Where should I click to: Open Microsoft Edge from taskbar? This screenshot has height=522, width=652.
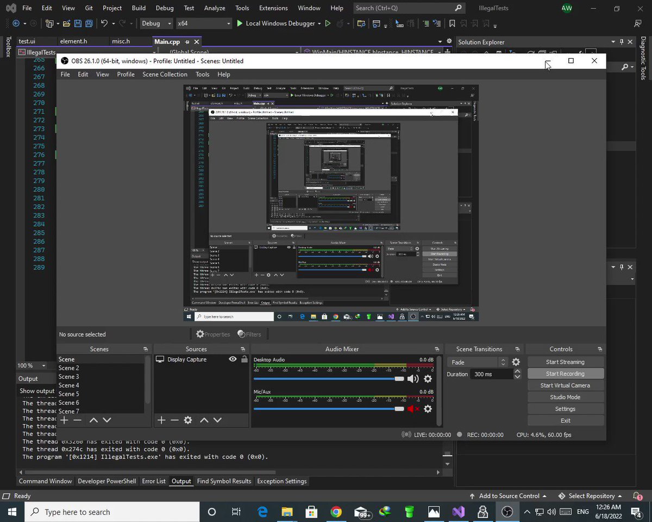point(262,512)
